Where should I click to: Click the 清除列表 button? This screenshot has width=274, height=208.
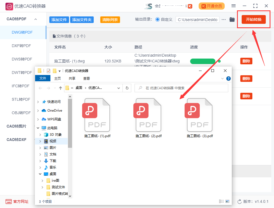pyautogui.click(x=110, y=20)
